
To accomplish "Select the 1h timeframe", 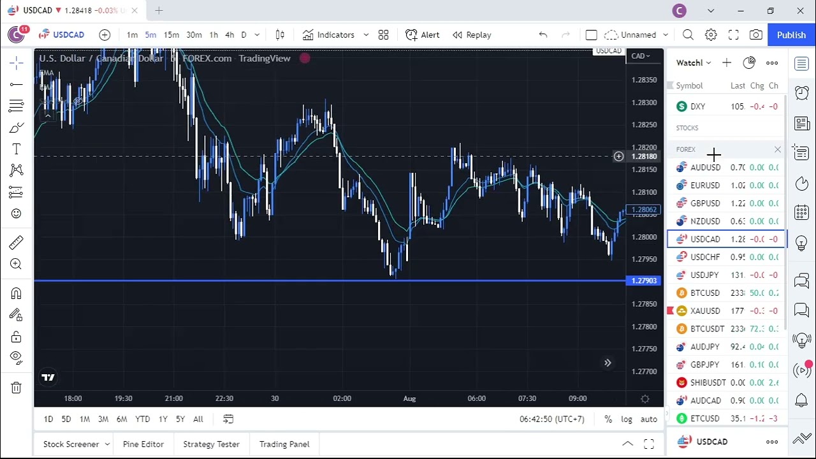I will (214, 35).
